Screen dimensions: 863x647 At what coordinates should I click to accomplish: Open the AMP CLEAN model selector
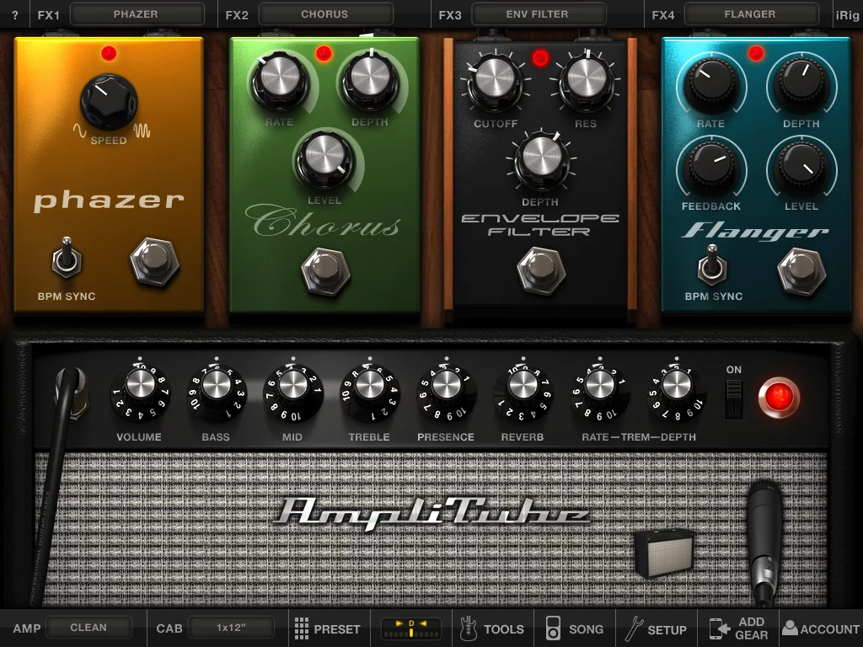point(89,627)
